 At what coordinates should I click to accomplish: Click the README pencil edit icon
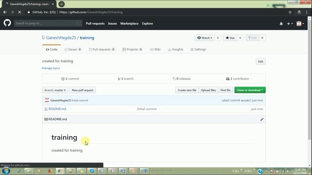tap(262, 119)
